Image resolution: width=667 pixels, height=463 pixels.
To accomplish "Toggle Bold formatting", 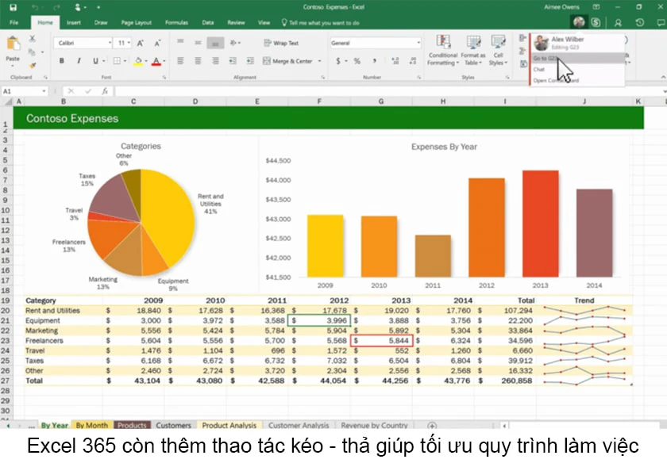I will point(62,61).
